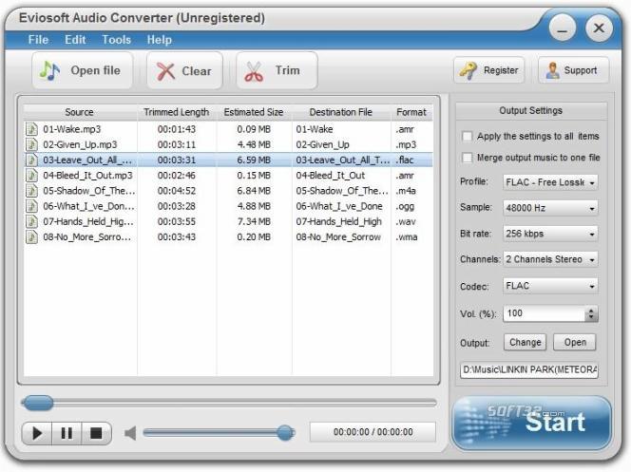Click the Change output folder button

click(525, 343)
